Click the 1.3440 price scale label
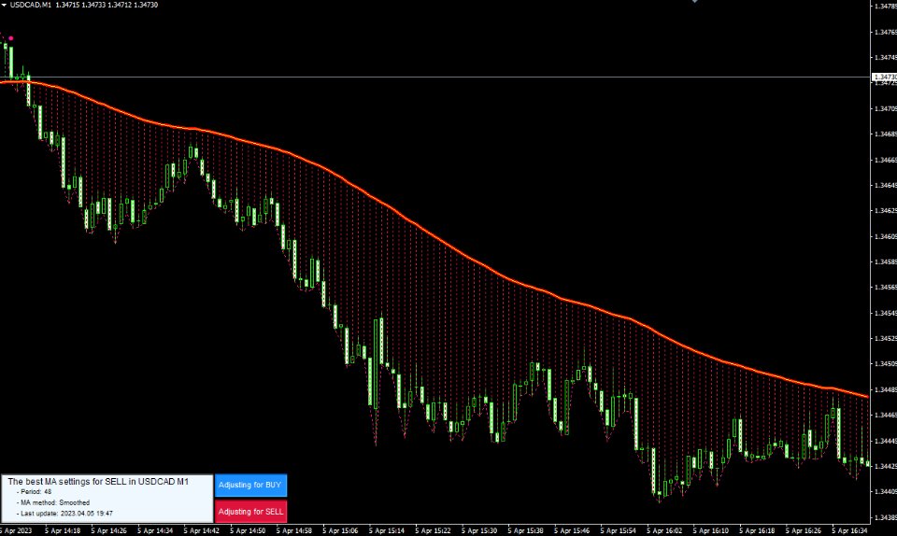This screenshot has height=536, width=897. [886, 491]
